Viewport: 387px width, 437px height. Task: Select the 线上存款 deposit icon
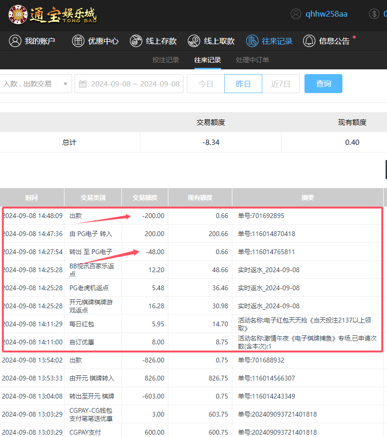(136, 41)
